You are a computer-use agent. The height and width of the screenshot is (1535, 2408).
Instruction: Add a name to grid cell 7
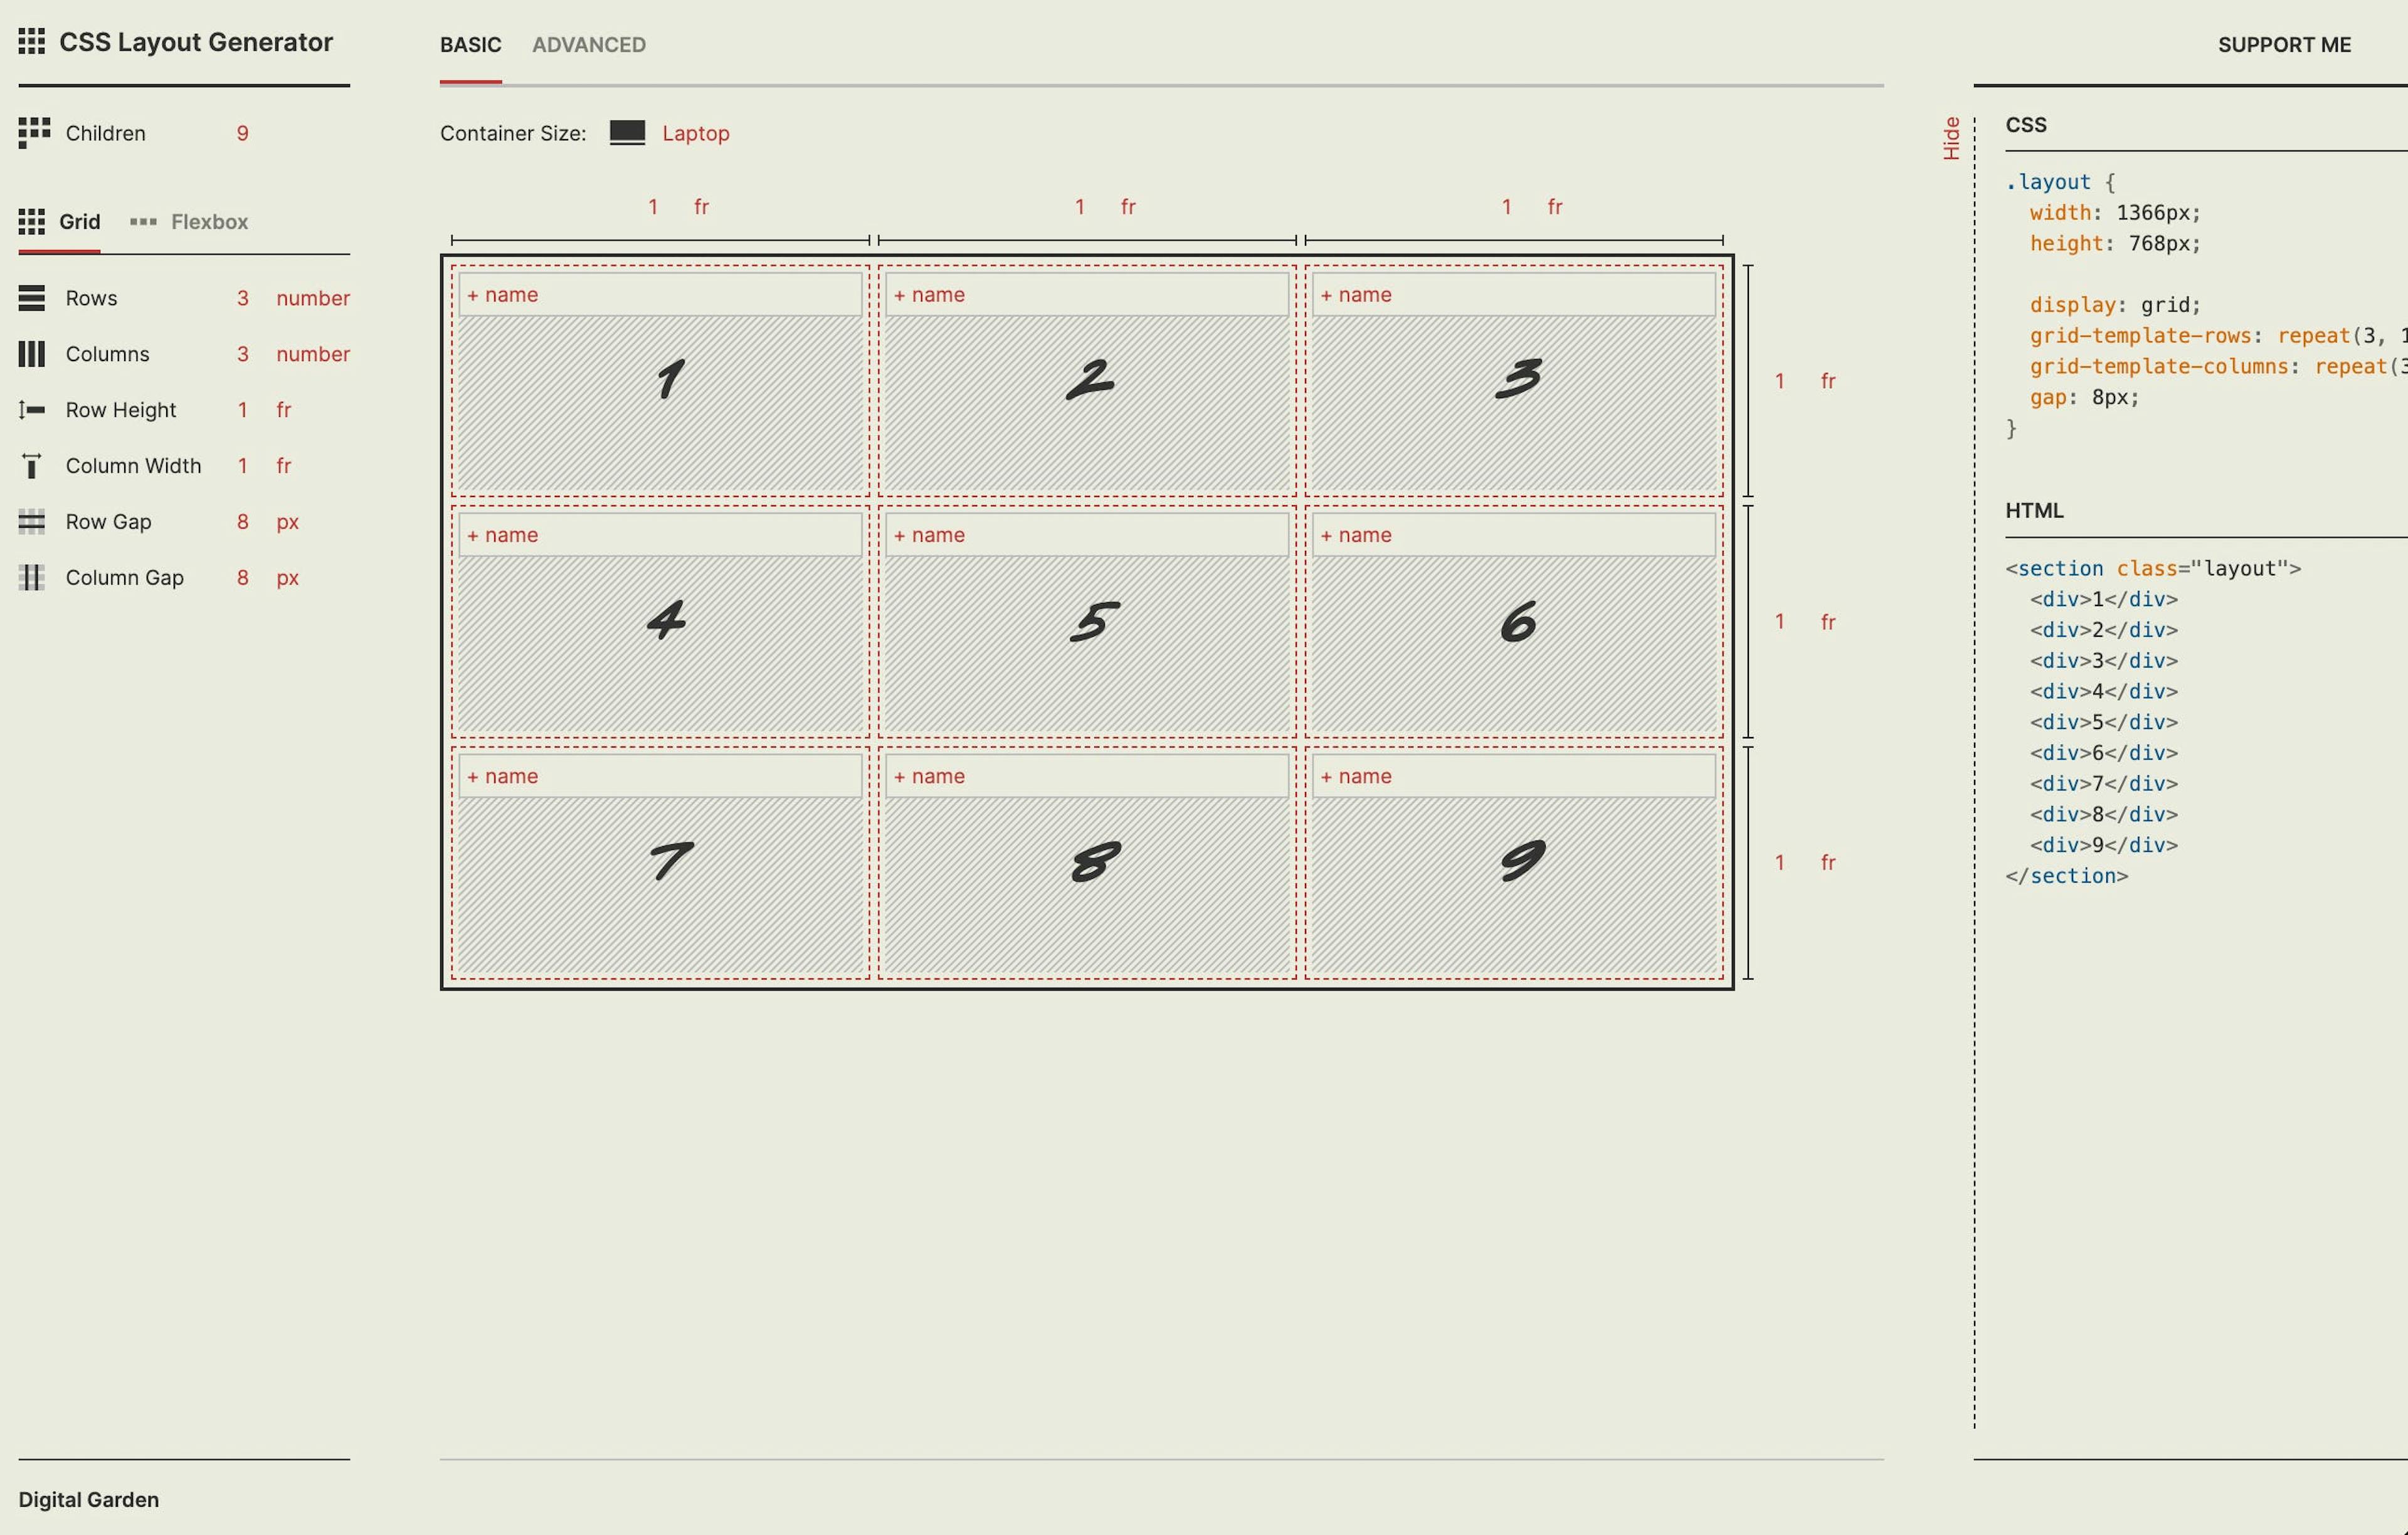[660, 775]
